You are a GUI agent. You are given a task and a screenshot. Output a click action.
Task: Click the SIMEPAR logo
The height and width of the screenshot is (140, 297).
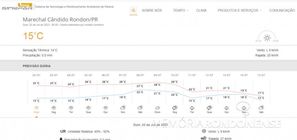coord(17,7)
